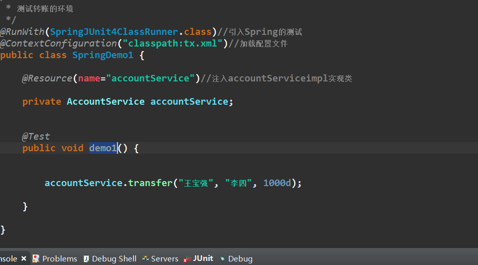Click the Debug tab bug icon
This screenshot has width=478, height=265.
(x=222, y=259)
